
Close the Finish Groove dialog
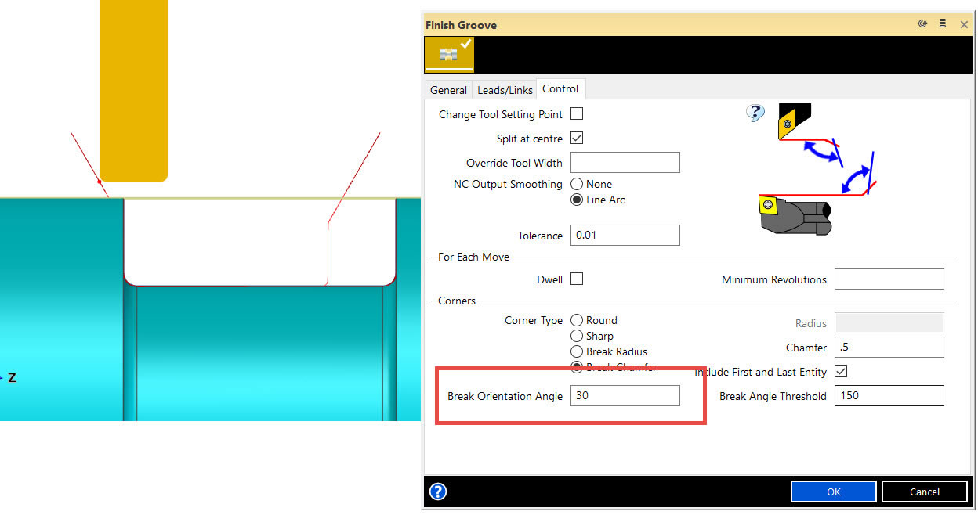(964, 25)
